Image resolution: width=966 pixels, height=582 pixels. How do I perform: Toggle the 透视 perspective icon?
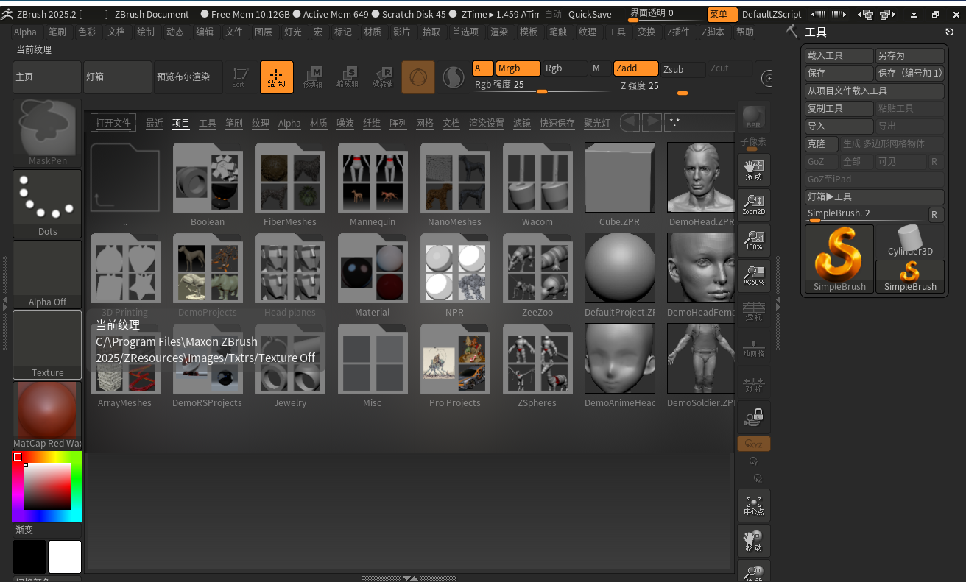[x=754, y=311]
